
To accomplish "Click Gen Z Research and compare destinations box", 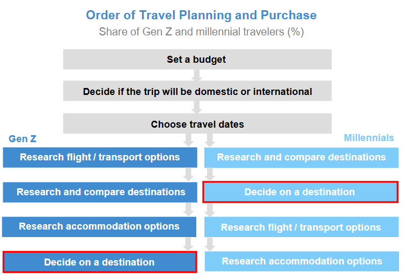I will 100,192.
